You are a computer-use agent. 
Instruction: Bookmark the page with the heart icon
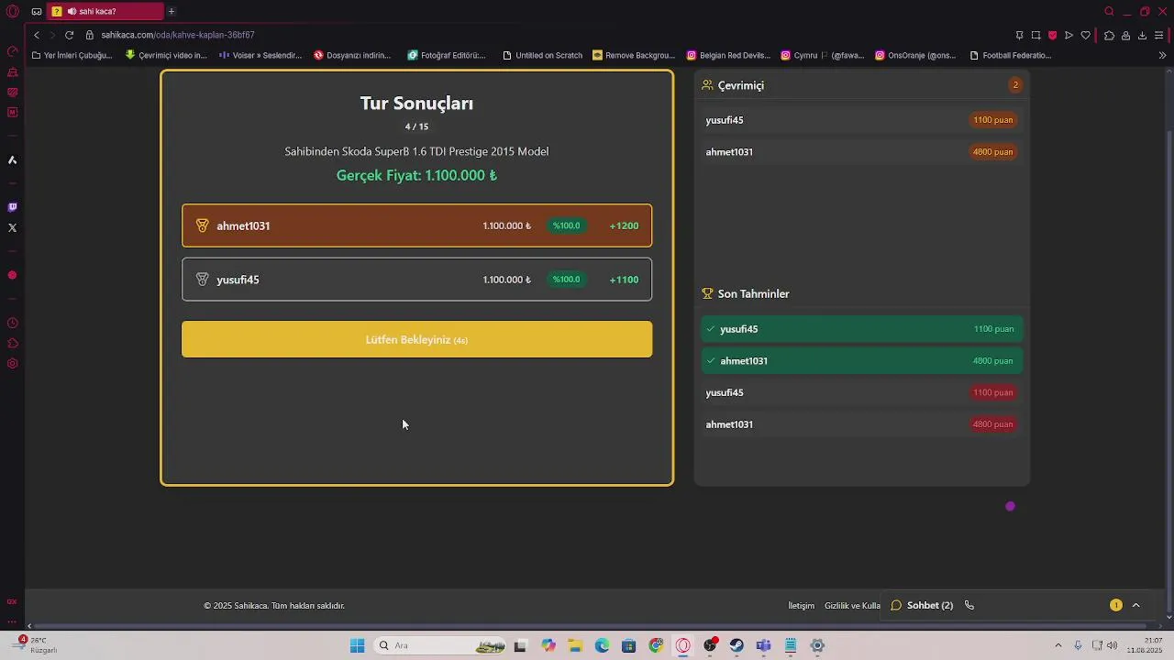tap(1086, 35)
